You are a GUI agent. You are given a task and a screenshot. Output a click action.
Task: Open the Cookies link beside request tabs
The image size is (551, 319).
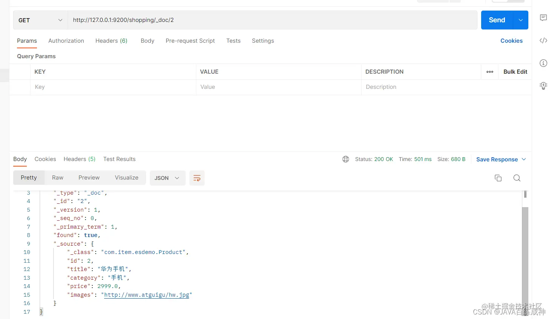511,41
